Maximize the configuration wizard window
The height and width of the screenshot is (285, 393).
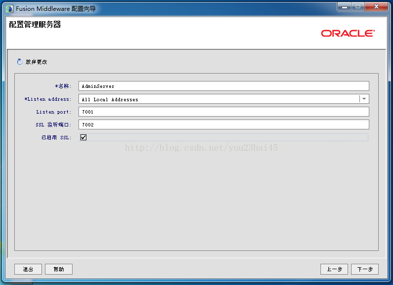pos(358,7)
